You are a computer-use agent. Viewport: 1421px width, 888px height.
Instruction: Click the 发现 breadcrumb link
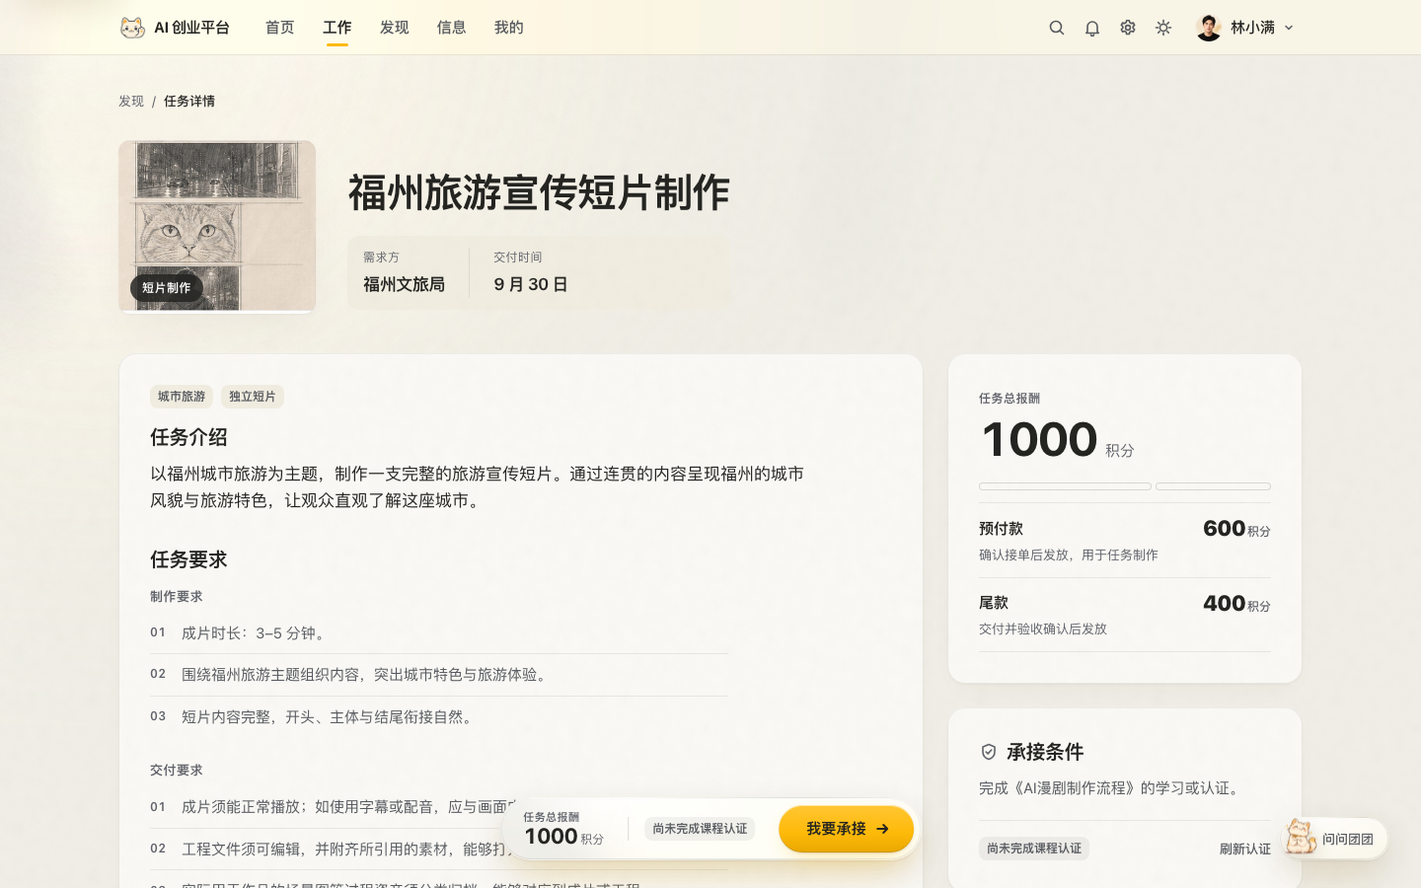coord(131,101)
